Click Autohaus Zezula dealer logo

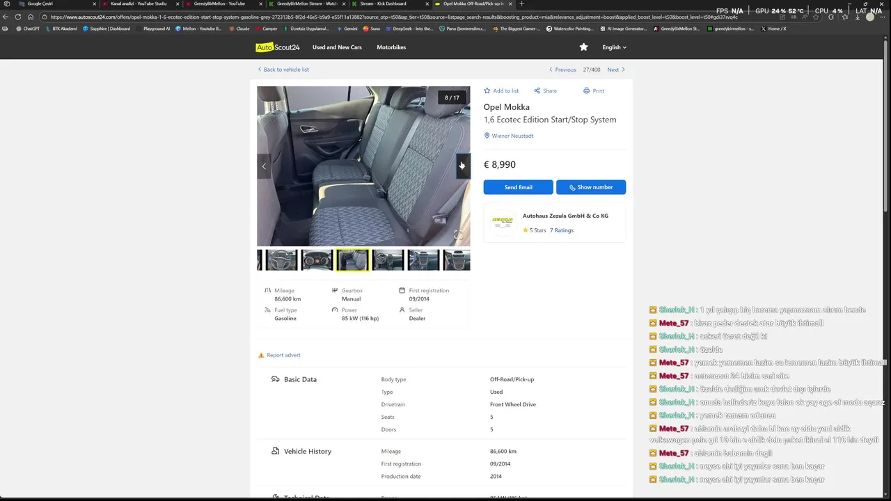pyautogui.click(x=502, y=222)
